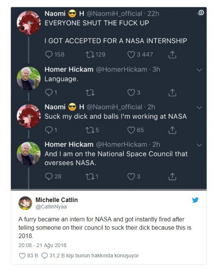Click the Twitter bird logo
213x268 pixels.
[x=195, y=200]
